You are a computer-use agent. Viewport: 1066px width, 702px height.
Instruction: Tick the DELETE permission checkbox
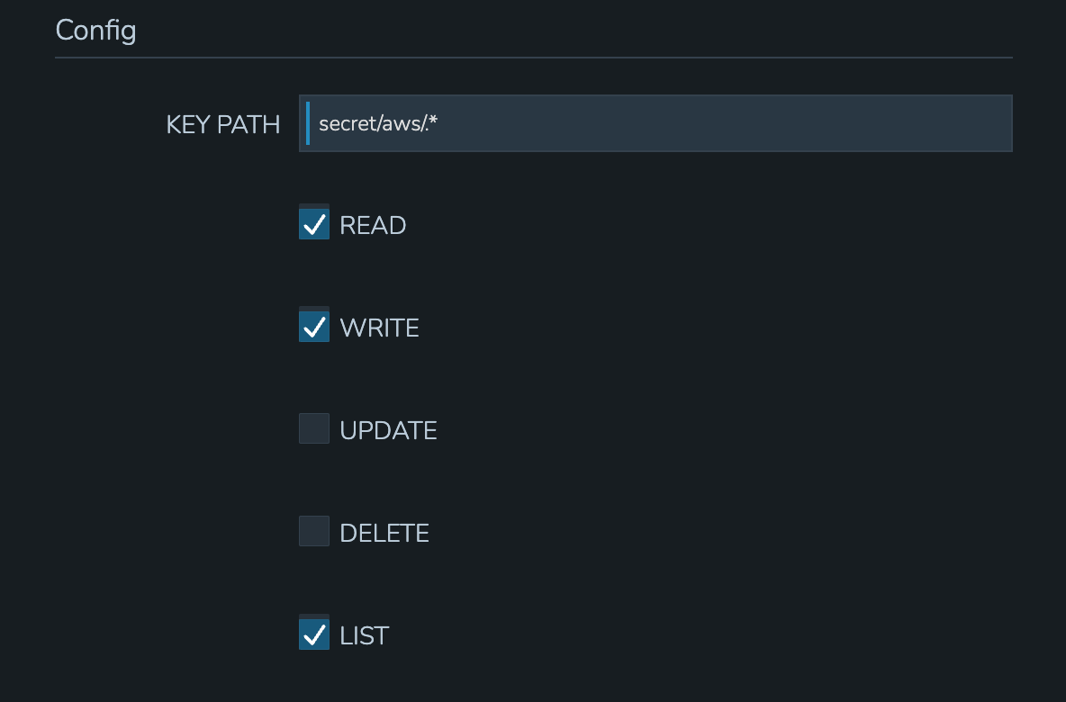click(x=314, y=532)
